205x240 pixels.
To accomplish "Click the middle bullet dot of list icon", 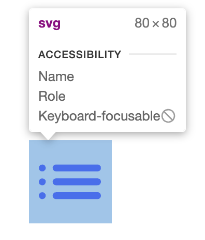I will [x=42, y=182].
